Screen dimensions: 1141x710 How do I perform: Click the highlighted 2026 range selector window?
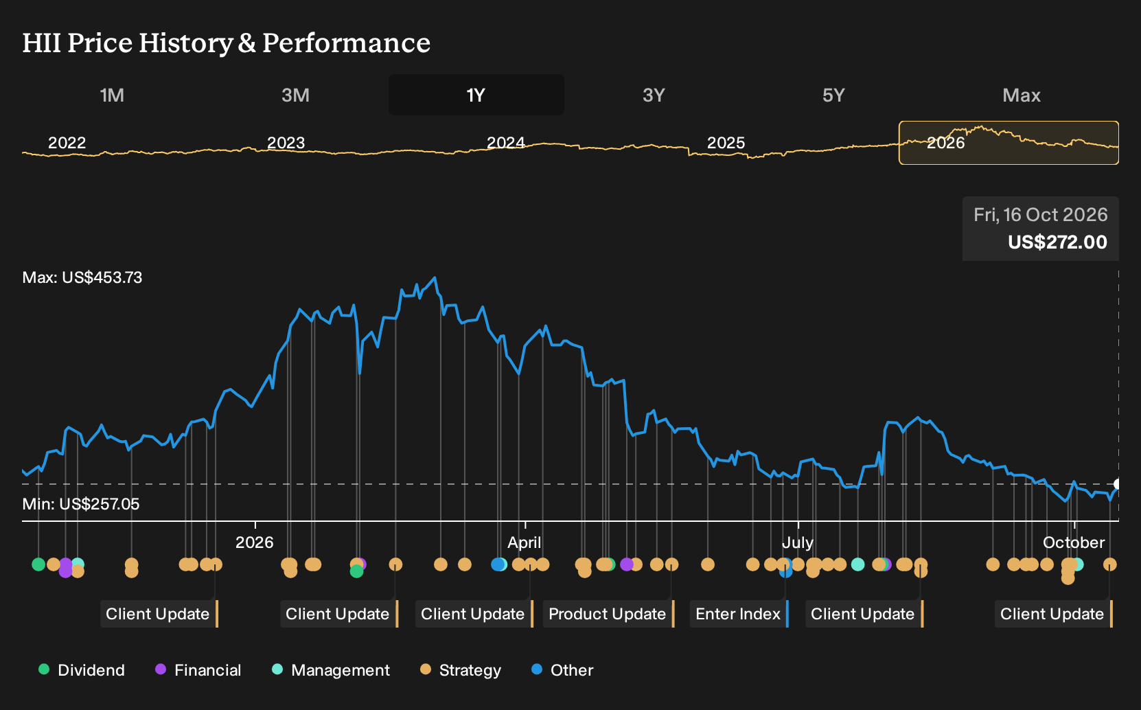[1009, 143]
